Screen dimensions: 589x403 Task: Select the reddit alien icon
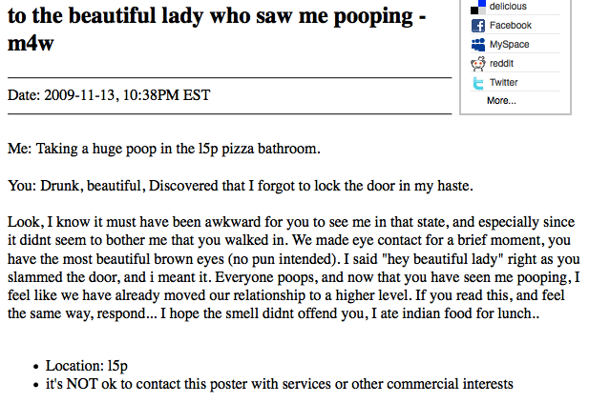pos(478,64)
